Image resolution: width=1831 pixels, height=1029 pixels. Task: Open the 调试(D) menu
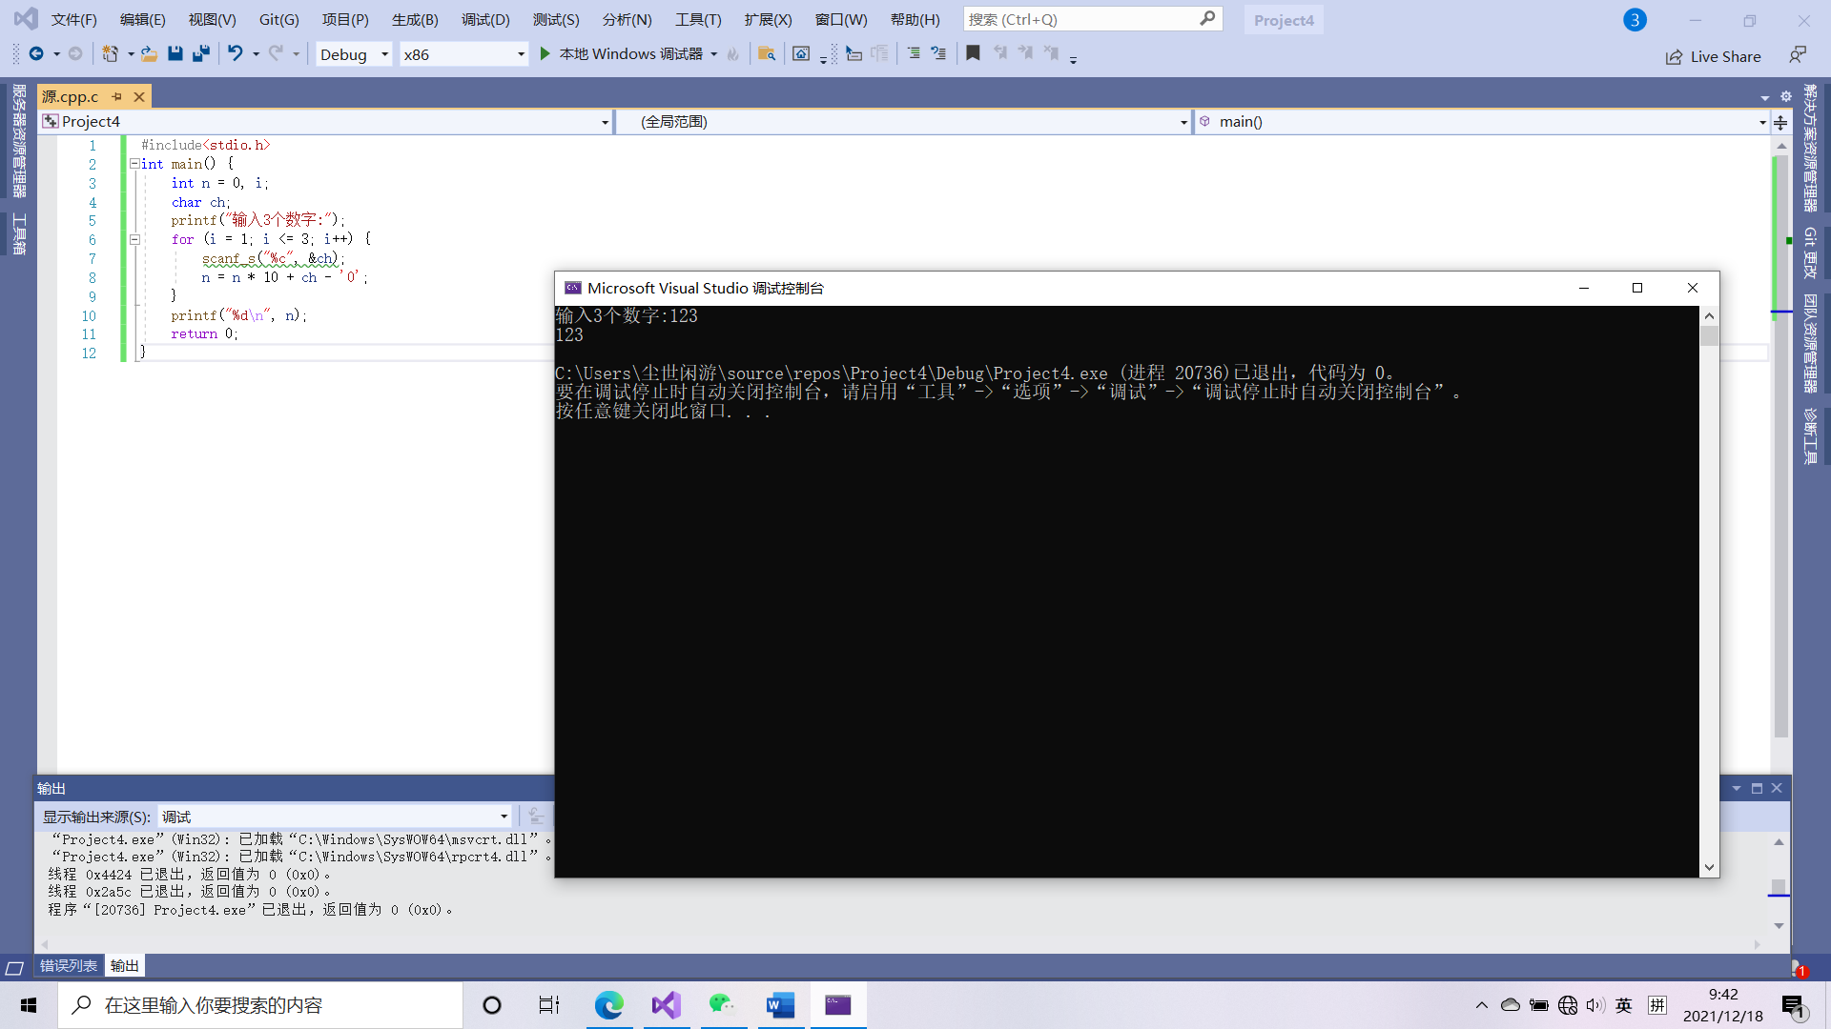[x=485, y=20]
